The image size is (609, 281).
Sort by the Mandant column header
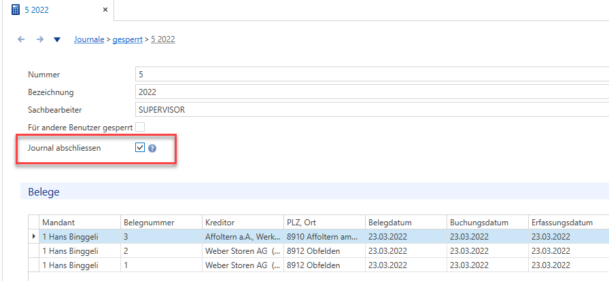point(80,223)
